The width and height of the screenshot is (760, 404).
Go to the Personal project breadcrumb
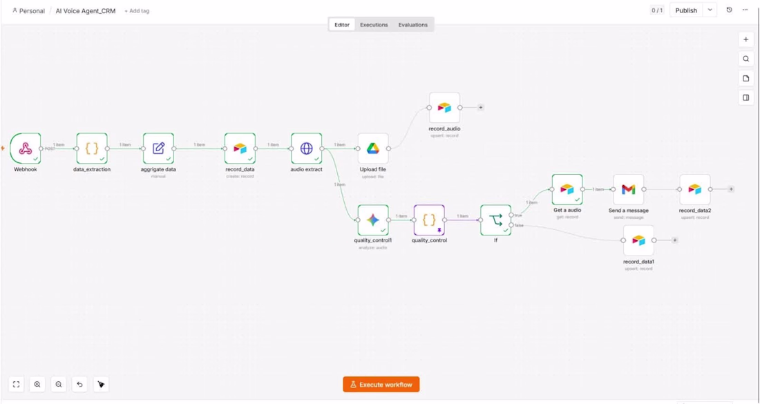28,10
